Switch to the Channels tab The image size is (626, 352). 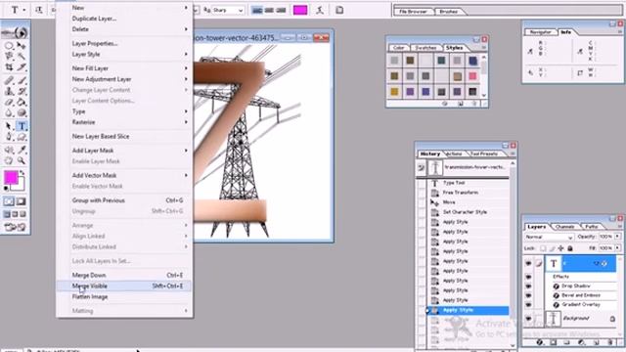[x=564, y=227]
